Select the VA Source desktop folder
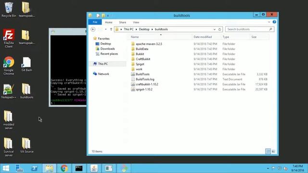308x173 pixels. [x=26, y=145]
